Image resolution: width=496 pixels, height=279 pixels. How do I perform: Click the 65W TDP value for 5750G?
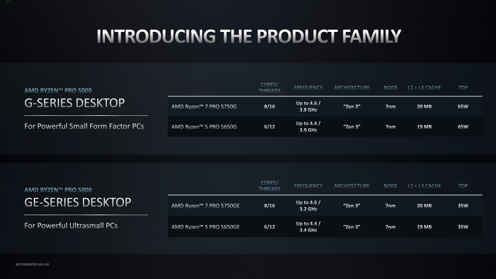pyautogui.click(x=463, y=107)
